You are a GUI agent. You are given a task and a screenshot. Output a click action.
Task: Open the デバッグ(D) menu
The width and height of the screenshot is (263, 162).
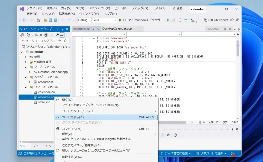140,8
